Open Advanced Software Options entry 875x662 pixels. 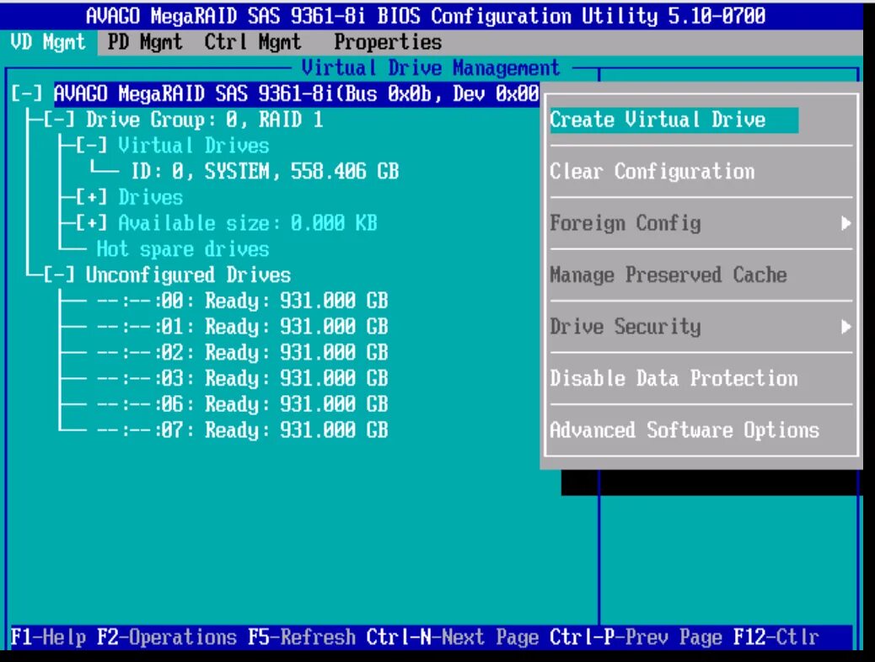pyautogui.click(x=684, y=430)
